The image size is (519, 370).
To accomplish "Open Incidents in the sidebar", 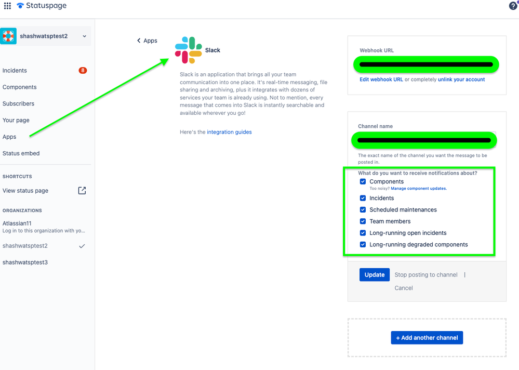I will 15,71.
